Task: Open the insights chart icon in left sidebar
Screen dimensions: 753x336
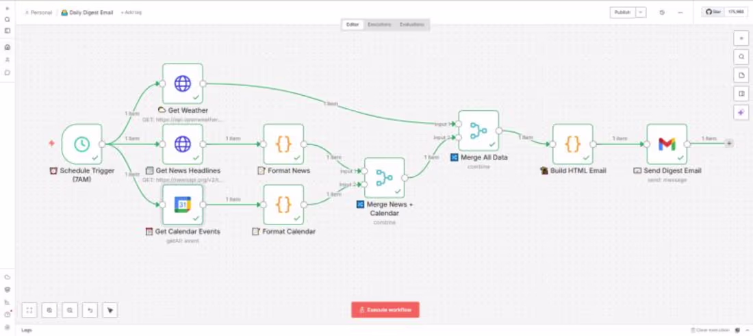Action: (8, 302)
